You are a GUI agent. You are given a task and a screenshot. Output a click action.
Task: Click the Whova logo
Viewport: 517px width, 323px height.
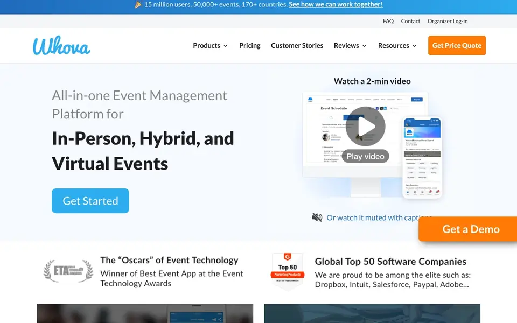(x=61, y=45)
